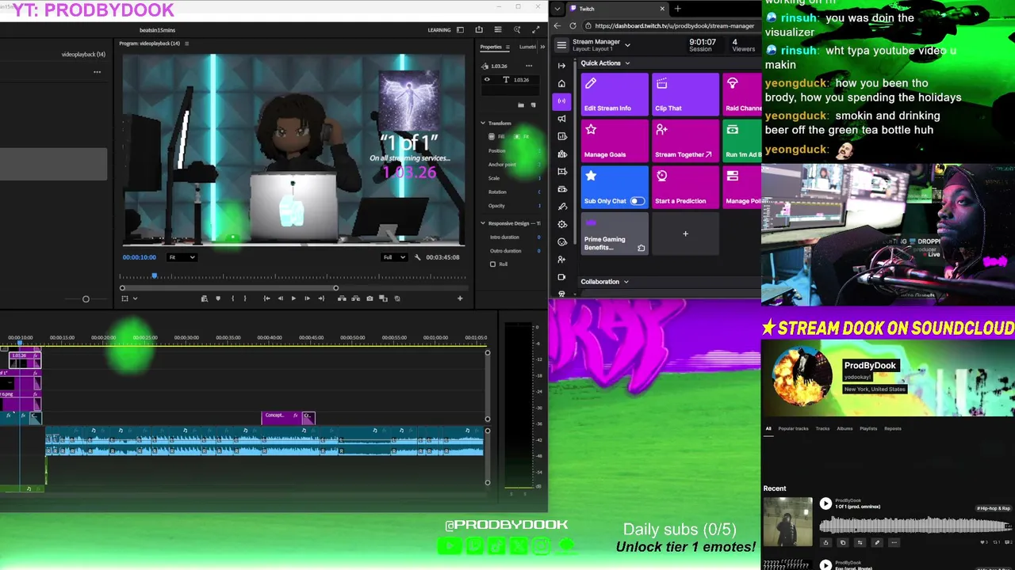Select the Stream Manager sidebar icon

561,101
